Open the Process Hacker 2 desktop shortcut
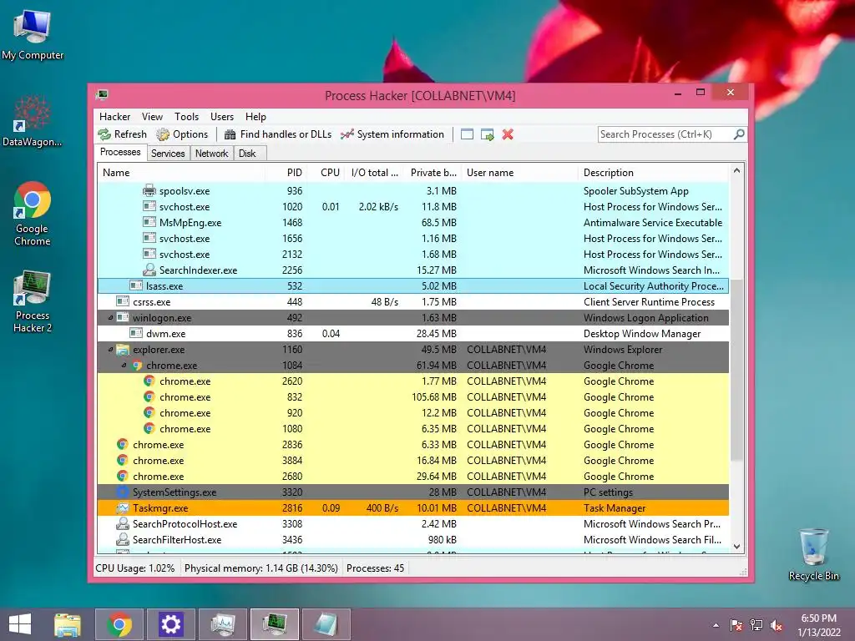The image size is (855, 641). pyautogui.click(x=33, y=300)
